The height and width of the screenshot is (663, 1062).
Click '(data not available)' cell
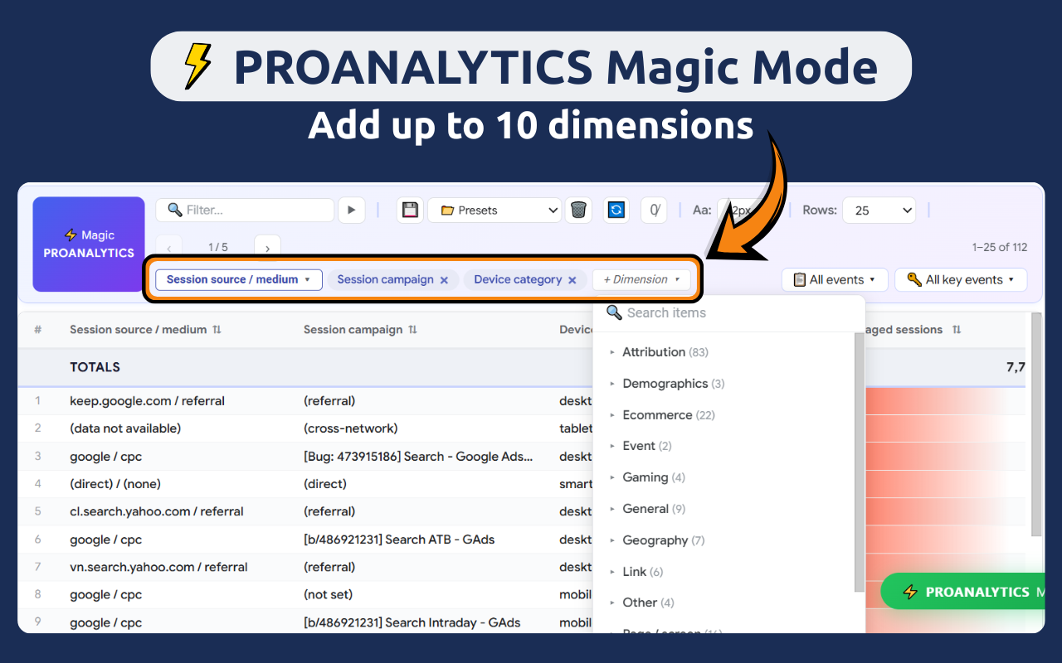[125, 428]
